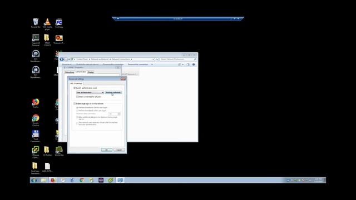Confirm Advanced settings with OK
This screenshot has width=356, height=200.
tap(106, 150)
